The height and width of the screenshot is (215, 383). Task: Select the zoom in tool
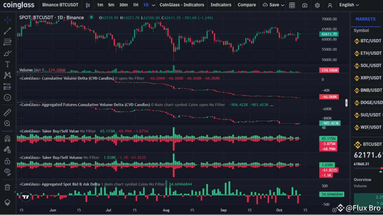(7, 124)
